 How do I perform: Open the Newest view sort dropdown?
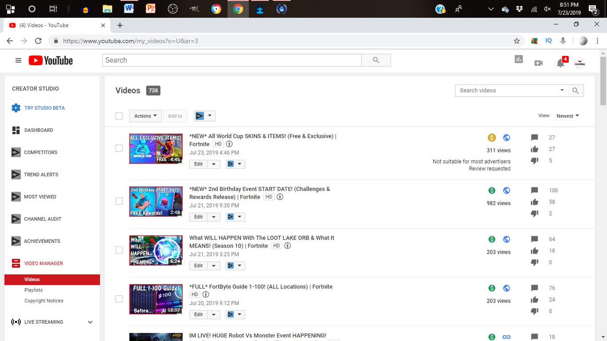[568, 116]
